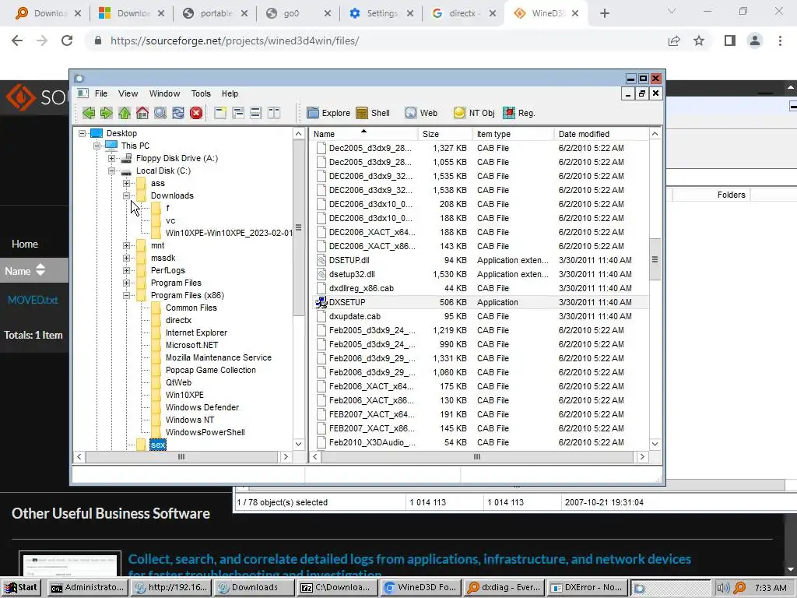Select the directx folder in tree

pyautogui.click(x=178, y=320)
